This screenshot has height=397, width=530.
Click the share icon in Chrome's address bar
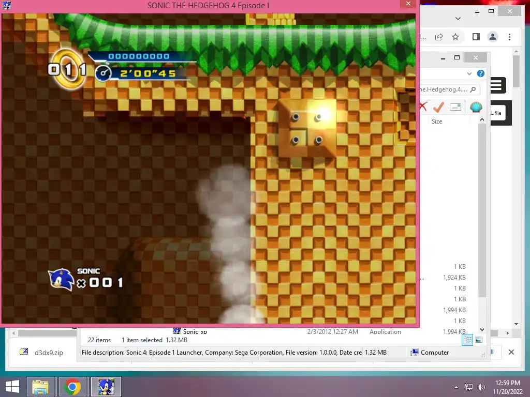pos(439,37)
